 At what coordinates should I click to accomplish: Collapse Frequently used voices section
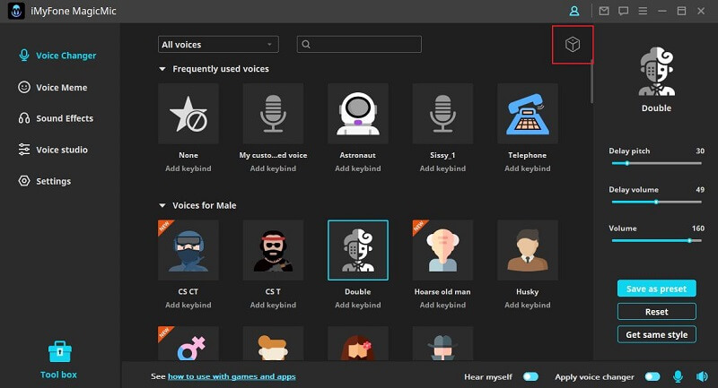tap(162, 69)
